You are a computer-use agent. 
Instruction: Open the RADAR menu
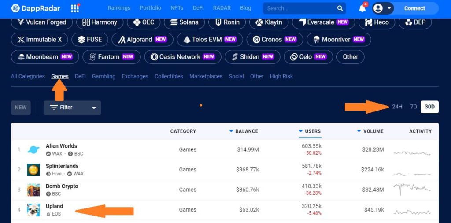coord(222,8)
